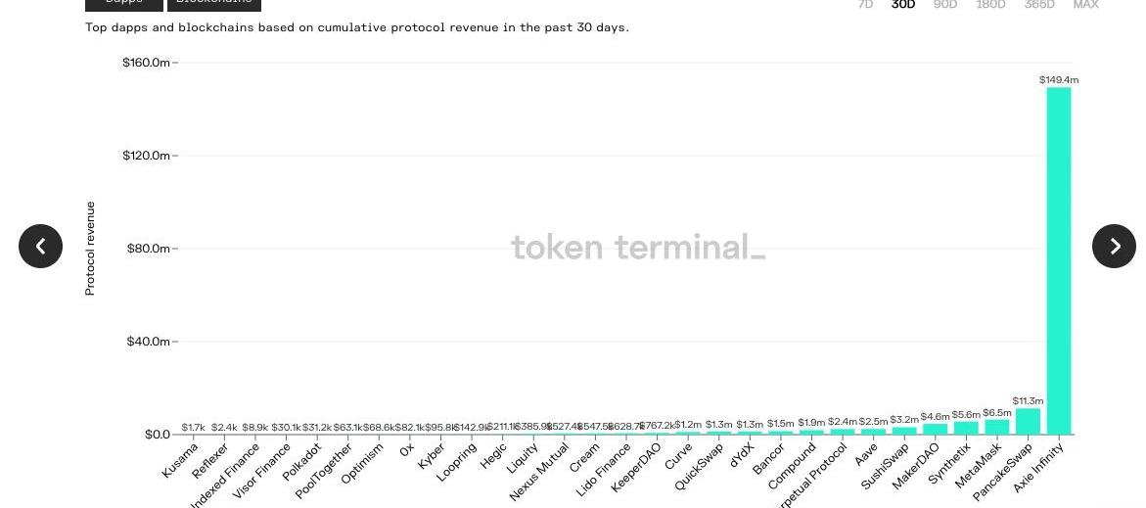The image size is (1146, 508).
Task: Choose the 180D time range
Action: coord(990,5)
